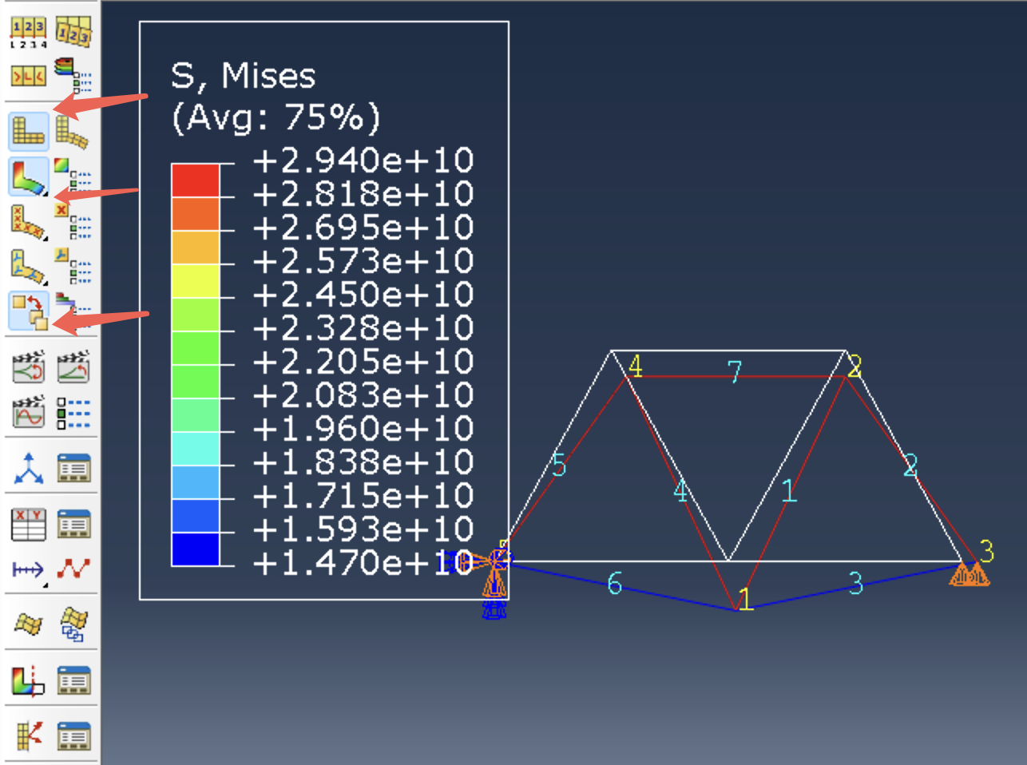The image size is (1027, 765).
Task: Click Create XY Data table icon
Action: 29,525
